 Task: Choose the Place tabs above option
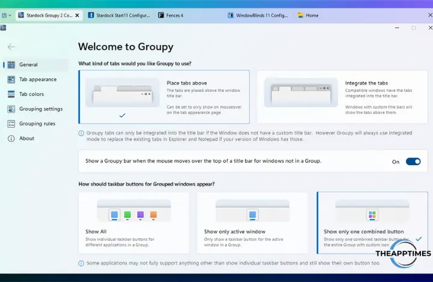[164, 97]
